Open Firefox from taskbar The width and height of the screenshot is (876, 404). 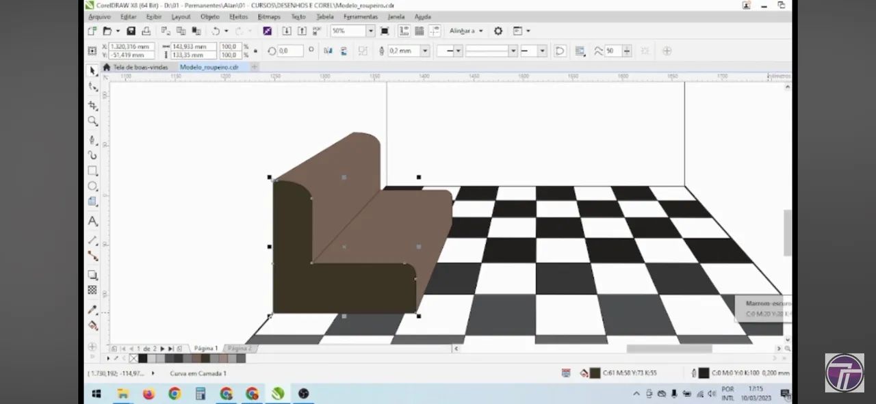coord(149,394)
